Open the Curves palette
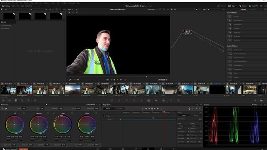 point(112,100)
